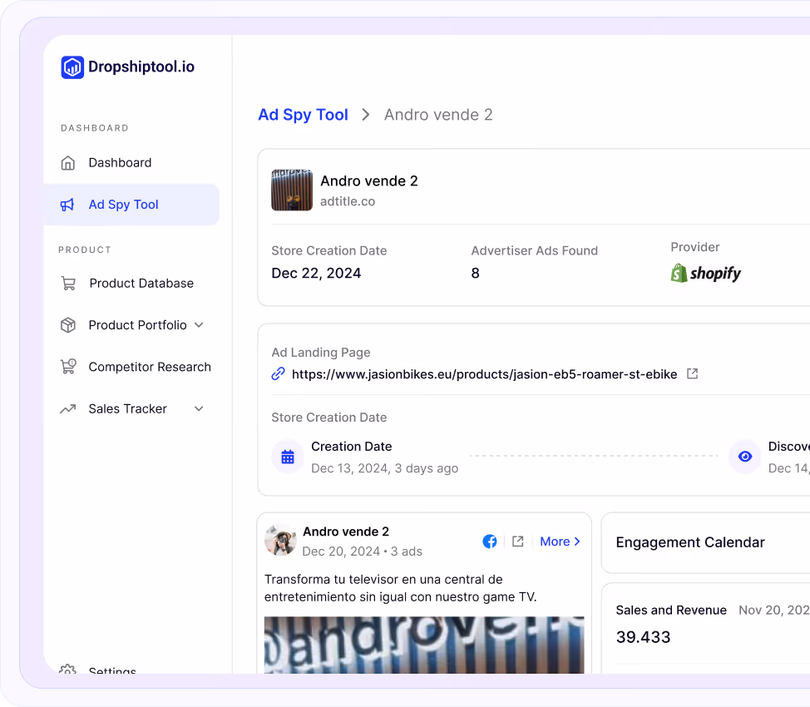Image resolution: width=810 pixels, height=707 pixels.
Task: Click the breadcrumb chevron separator
Action: (366, 115)
